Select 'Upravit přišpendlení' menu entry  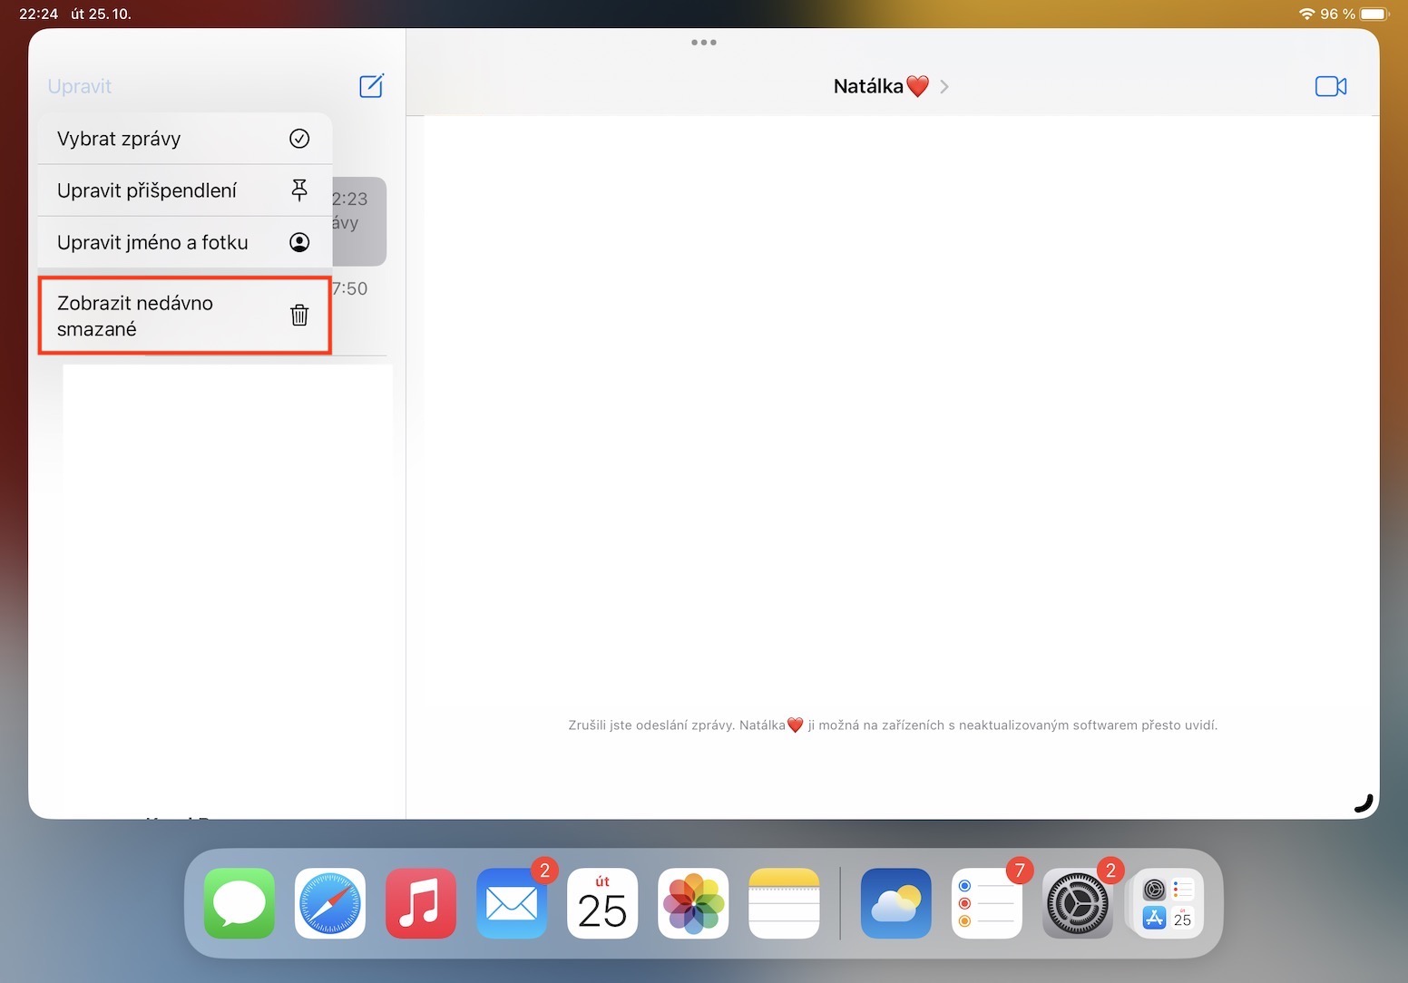click(x=185, y=190)
